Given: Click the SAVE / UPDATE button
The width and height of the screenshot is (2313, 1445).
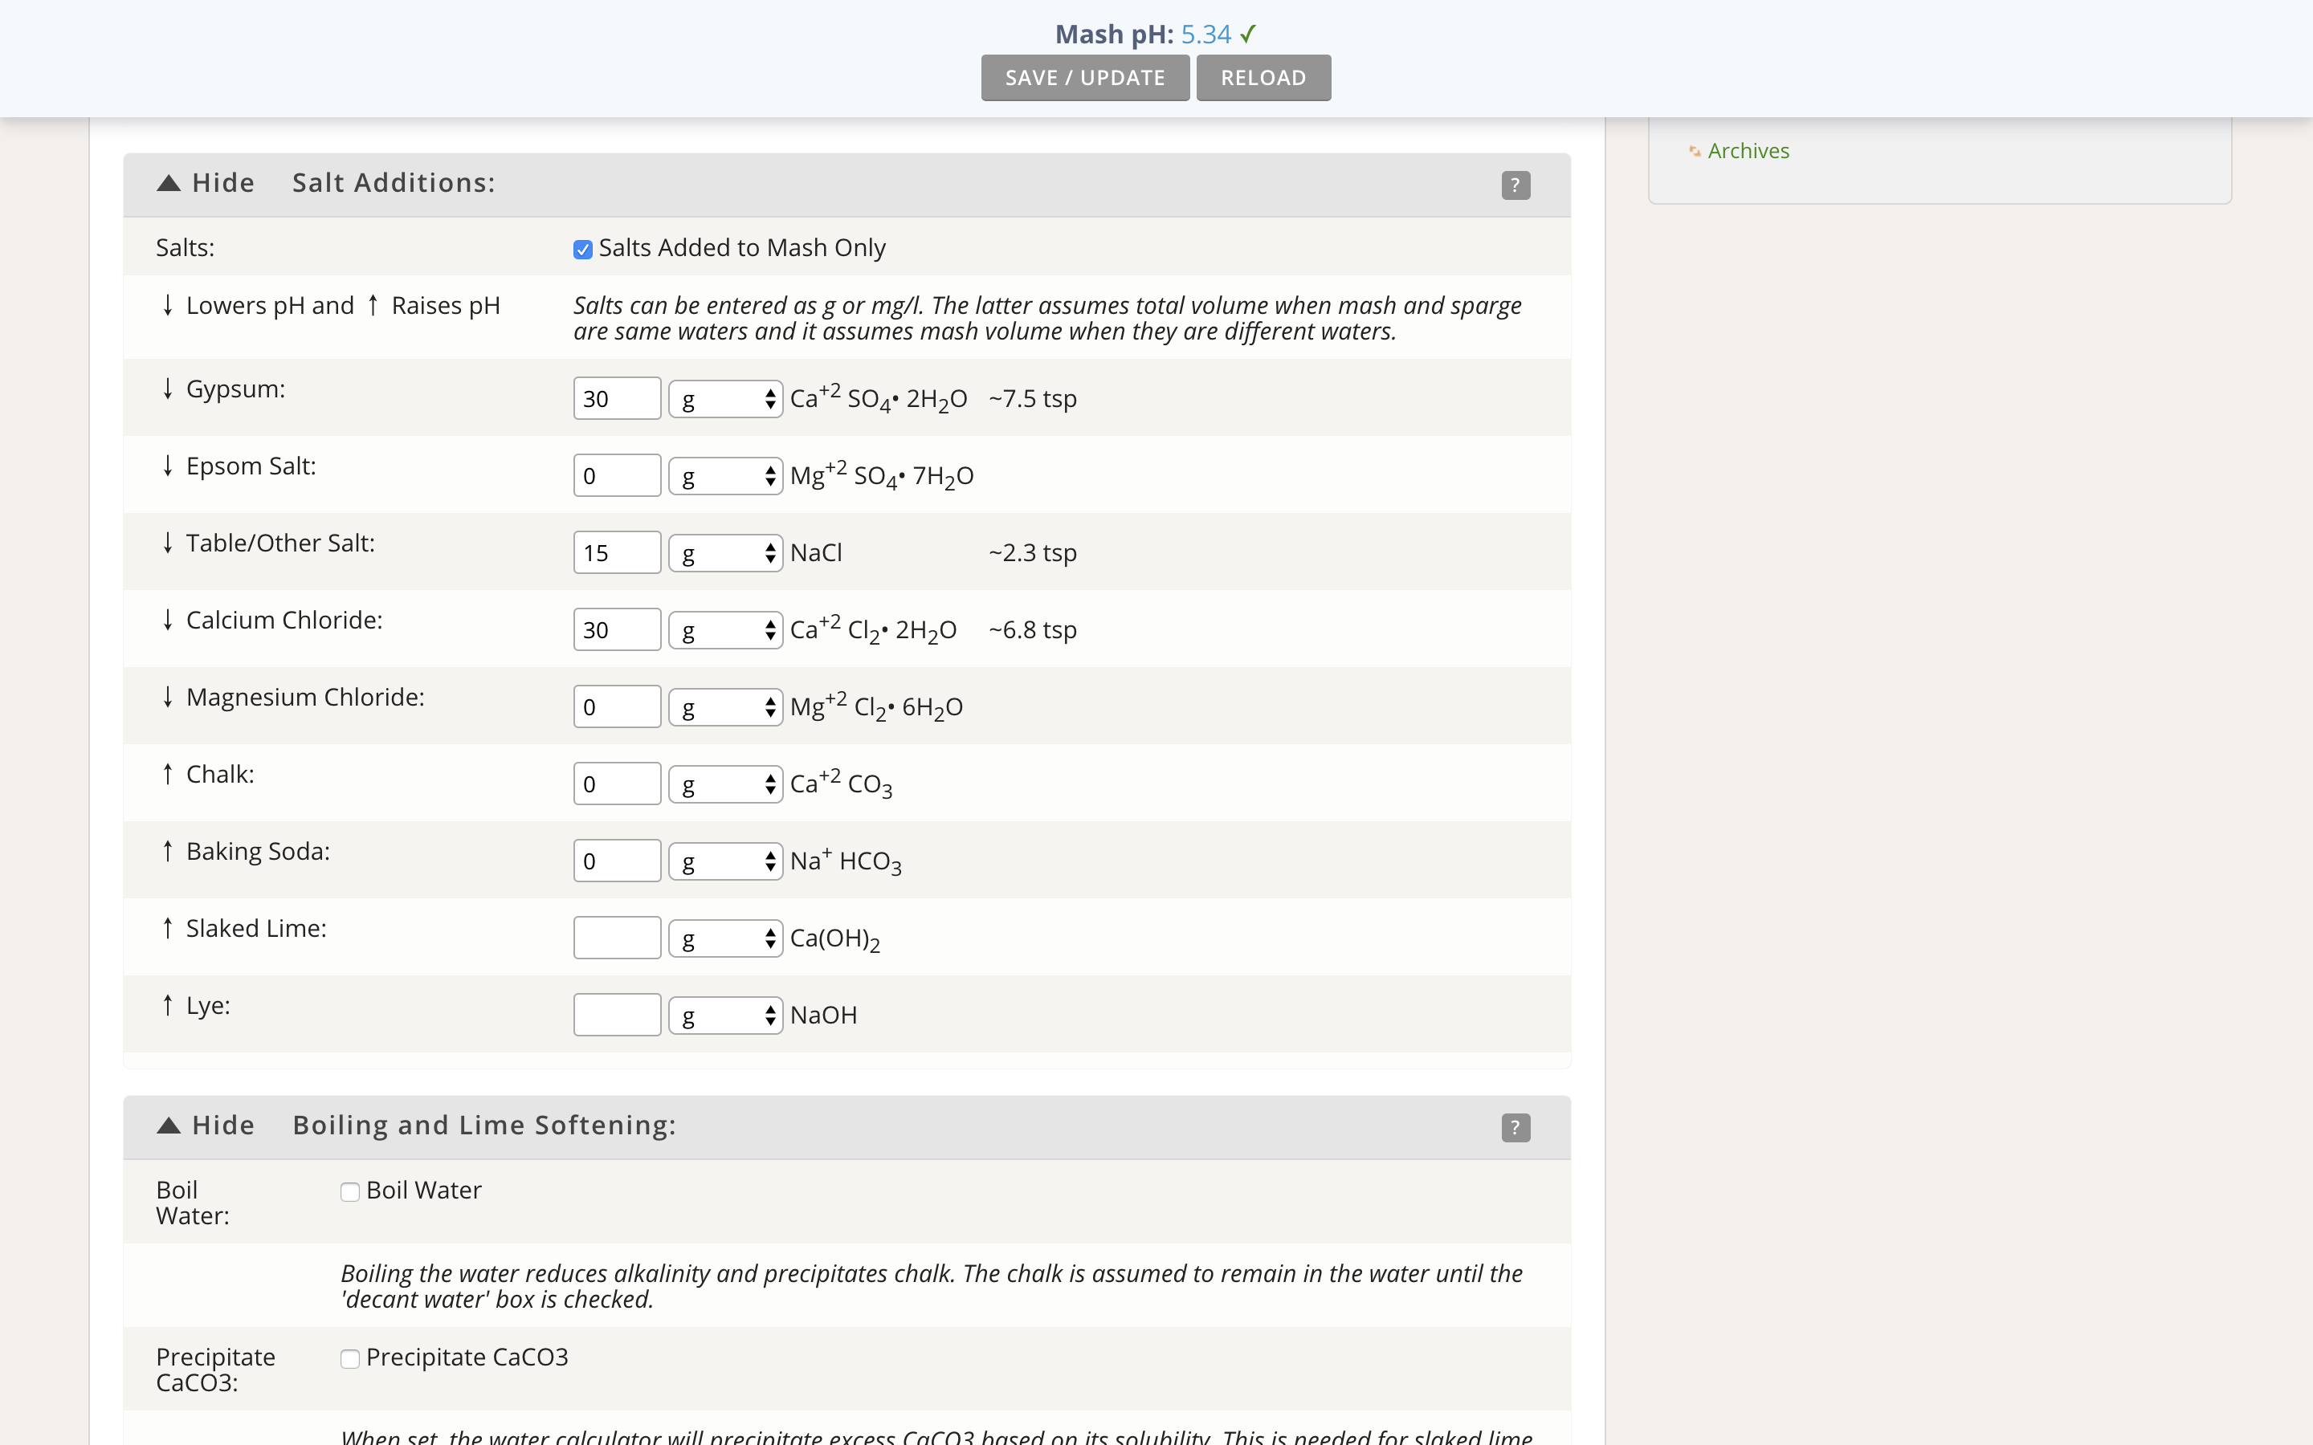Looking at the screenshot, I should 1084,76.
